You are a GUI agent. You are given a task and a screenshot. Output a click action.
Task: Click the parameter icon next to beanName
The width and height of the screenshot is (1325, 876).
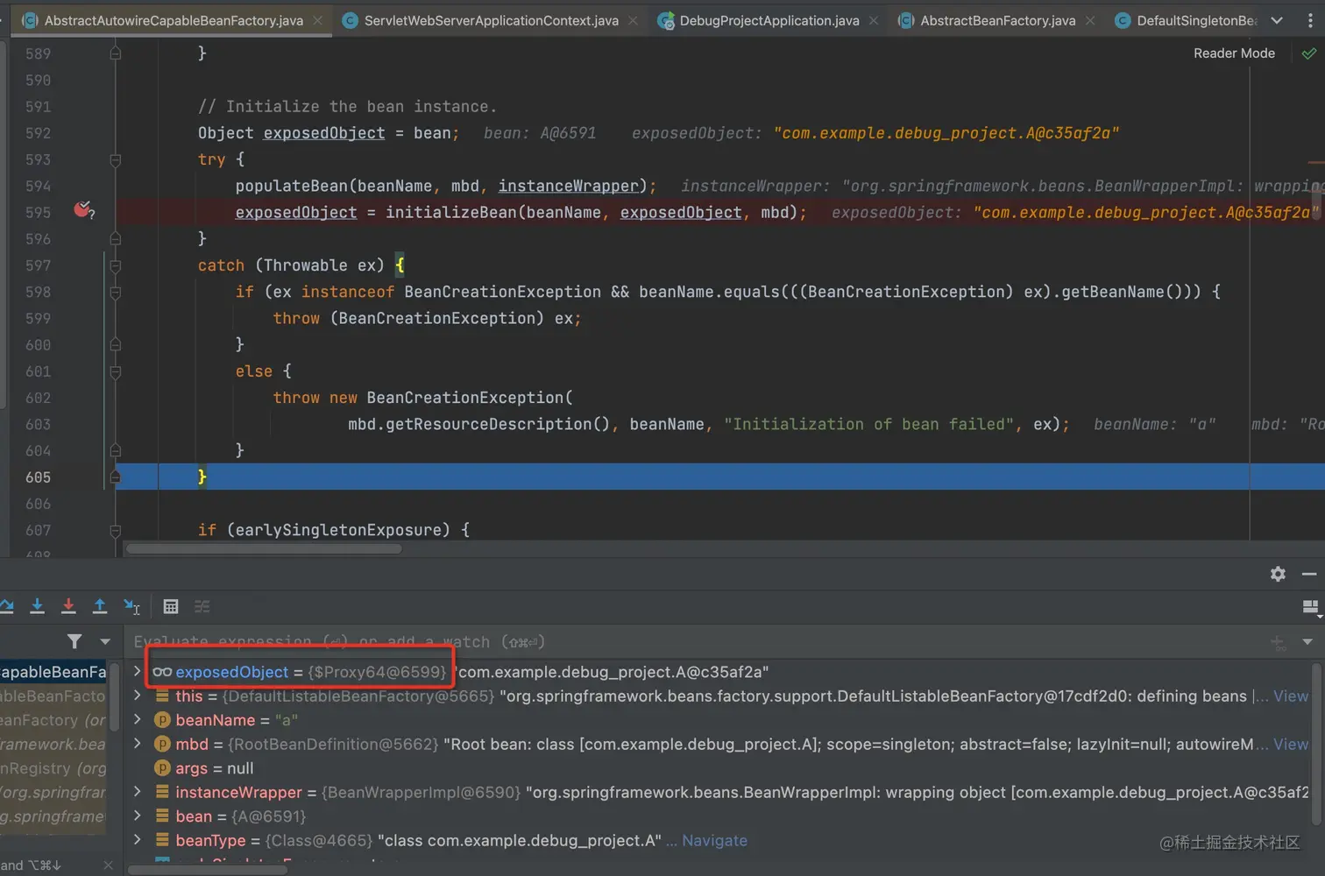(x=162, y=720)
